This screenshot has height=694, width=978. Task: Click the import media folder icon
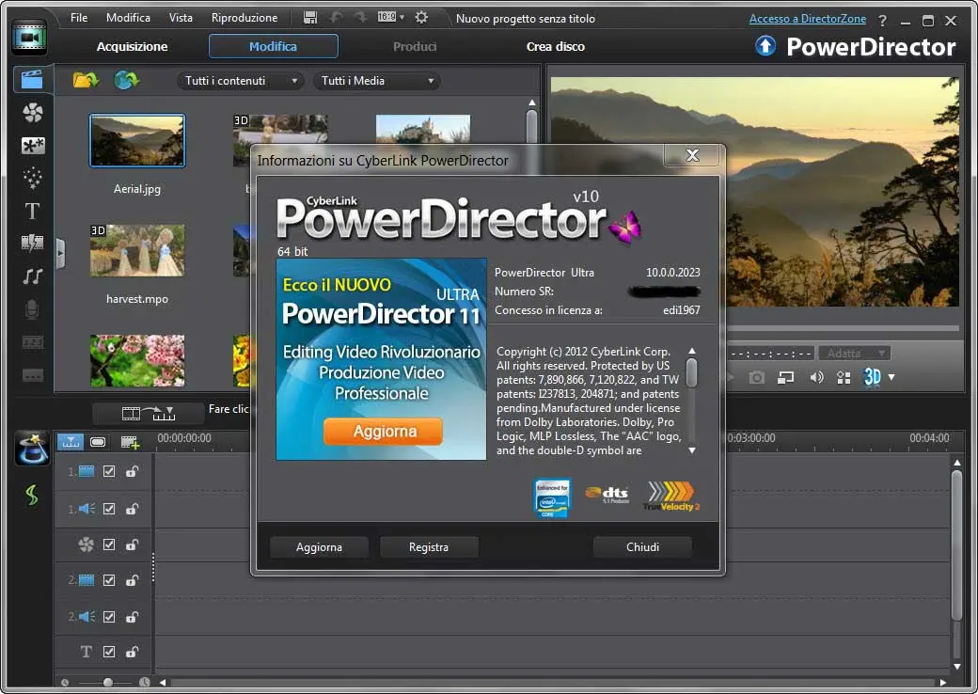click(86, 81)
